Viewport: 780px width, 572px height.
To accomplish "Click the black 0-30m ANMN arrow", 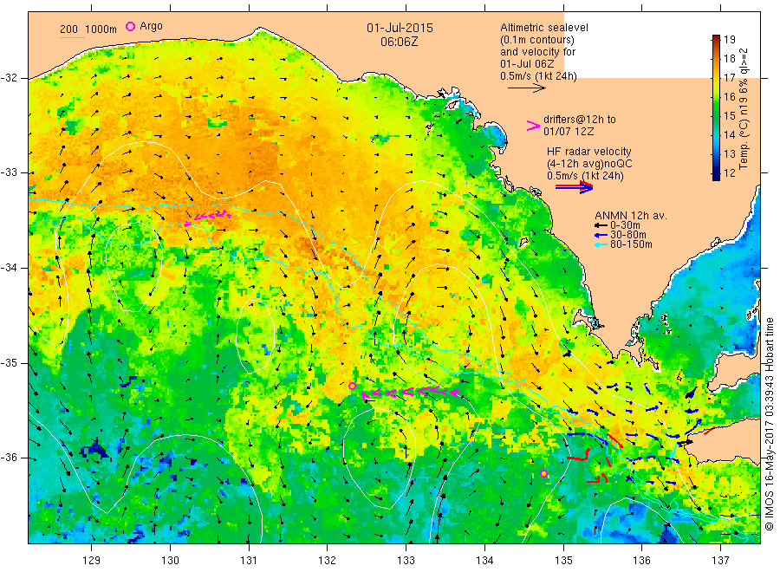I will coord(601,226).
